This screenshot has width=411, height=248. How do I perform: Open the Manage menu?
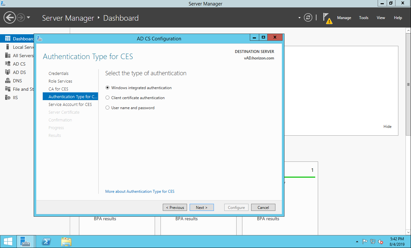click(x=344, y=18)
